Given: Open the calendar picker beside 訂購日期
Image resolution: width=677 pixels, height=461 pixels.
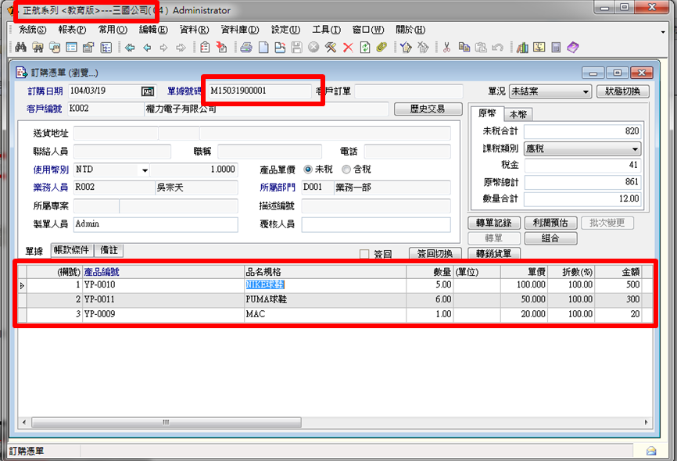Looking at the screenshot, I should click(x=147, y=91).
